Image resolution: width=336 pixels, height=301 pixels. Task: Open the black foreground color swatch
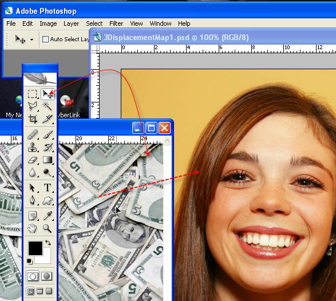tap(35, 248)
